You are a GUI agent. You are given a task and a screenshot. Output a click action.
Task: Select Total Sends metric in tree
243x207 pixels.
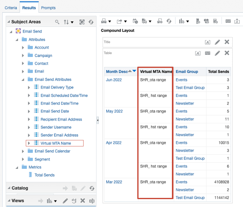pyautogui.click(x=44, y=175)
